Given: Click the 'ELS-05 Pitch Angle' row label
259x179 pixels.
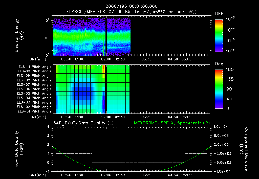Looking at the screenshot, I should click(34, 94).
